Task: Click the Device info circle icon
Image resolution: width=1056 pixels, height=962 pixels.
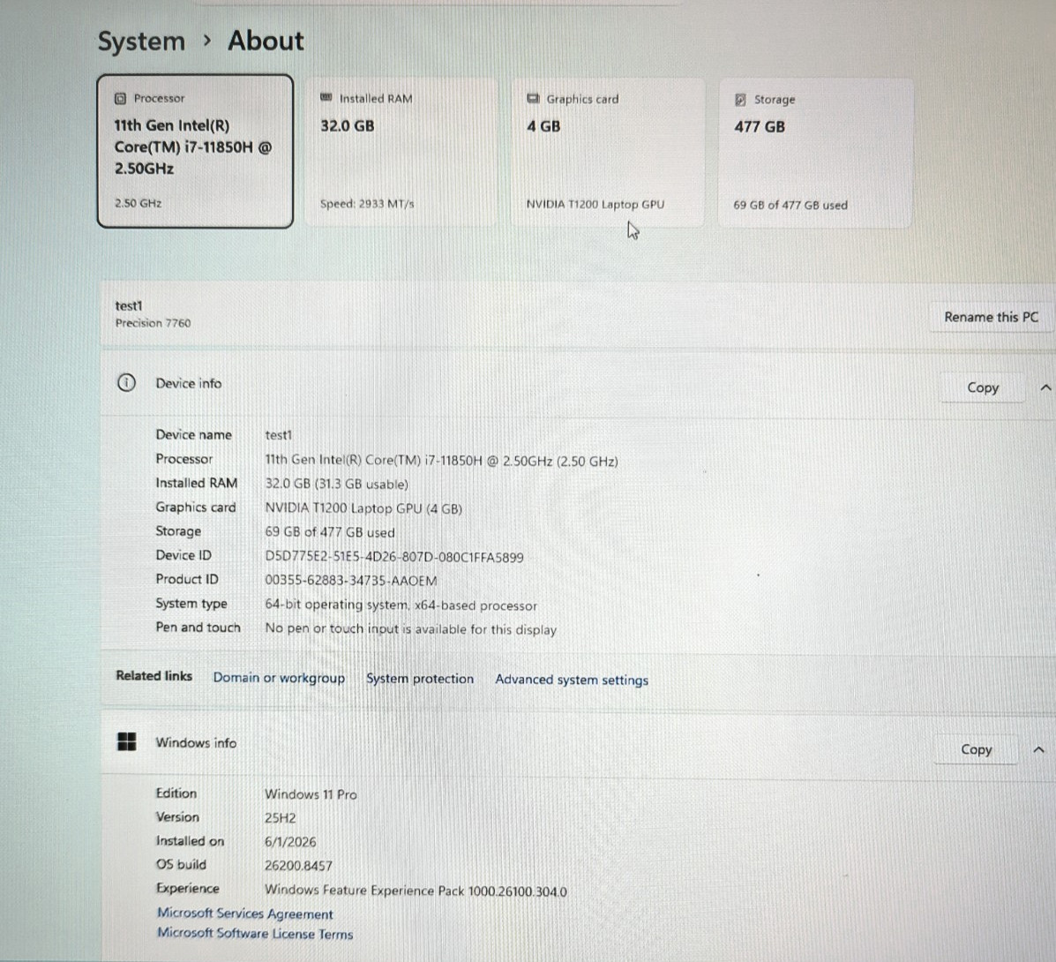Action: pyautogui.click(x=127, y=383)
